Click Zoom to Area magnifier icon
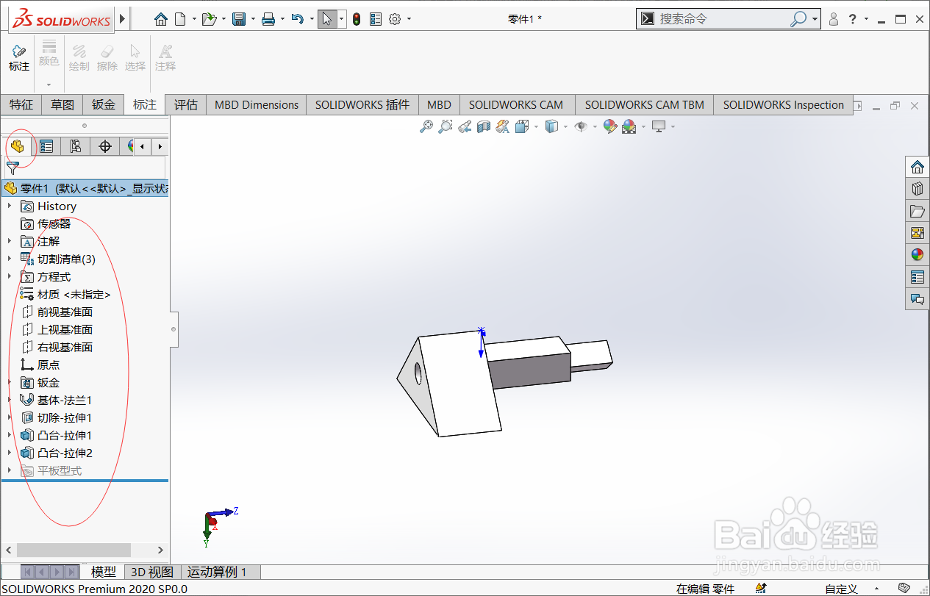 point(445,126)
